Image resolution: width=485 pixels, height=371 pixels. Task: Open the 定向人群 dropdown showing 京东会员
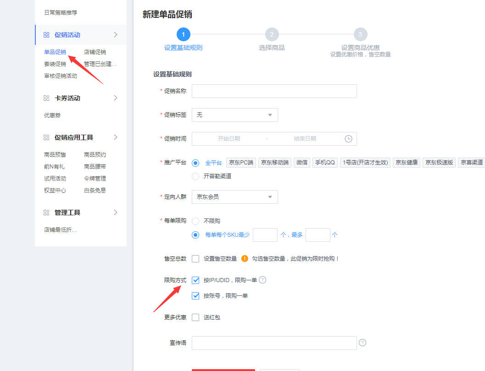[x=234, y=197]
